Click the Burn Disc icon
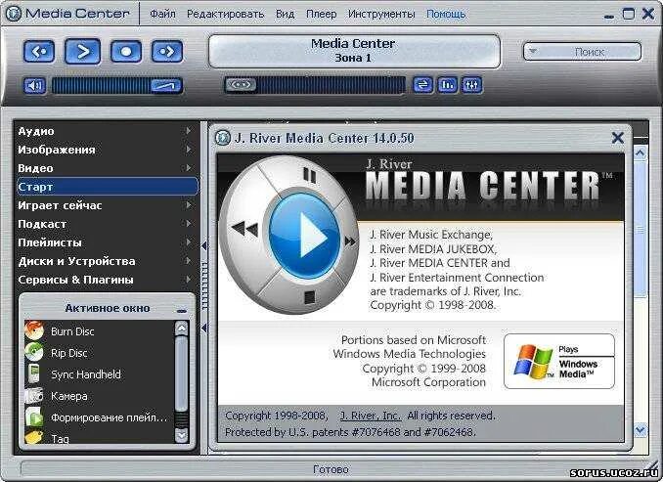This screenshot has width=663, height=482. pyautogui.click(x=34, y=330)
